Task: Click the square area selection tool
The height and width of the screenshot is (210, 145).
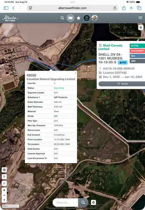Action: click(x=4, y=183)
